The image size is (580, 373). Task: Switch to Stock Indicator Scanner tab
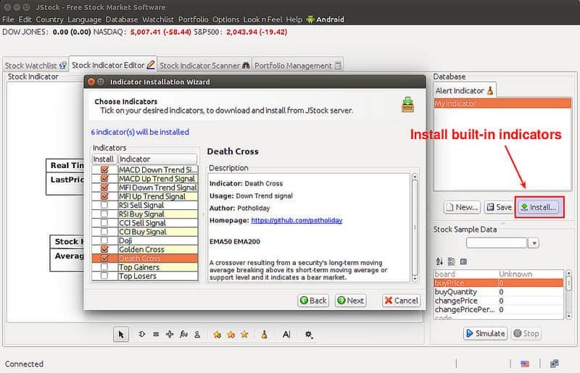click(x=204, y=65)
